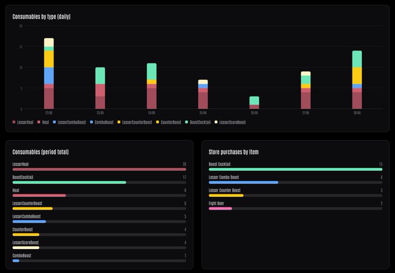Click the CounterBoost period total progress bar

pyautogui.click(x=99, y=235)
